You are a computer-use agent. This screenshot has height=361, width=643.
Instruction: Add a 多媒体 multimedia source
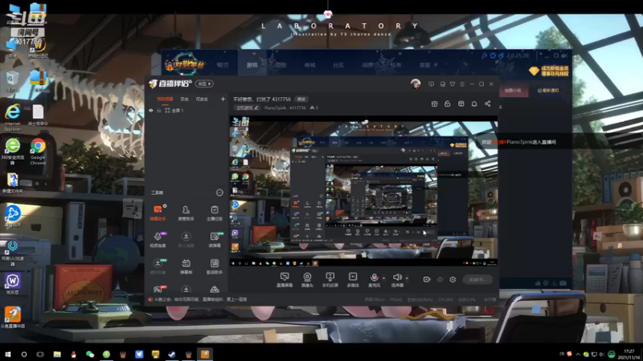(x=353, y=280)
